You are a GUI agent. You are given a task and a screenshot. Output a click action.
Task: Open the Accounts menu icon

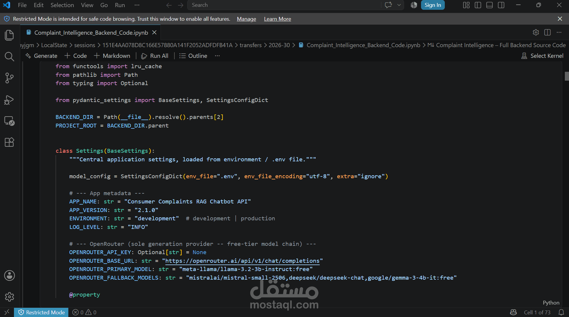[10, 275]
